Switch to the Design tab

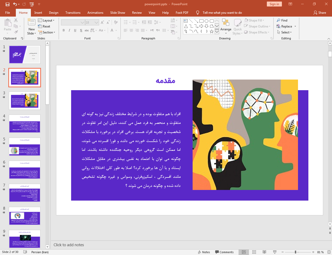54,13
